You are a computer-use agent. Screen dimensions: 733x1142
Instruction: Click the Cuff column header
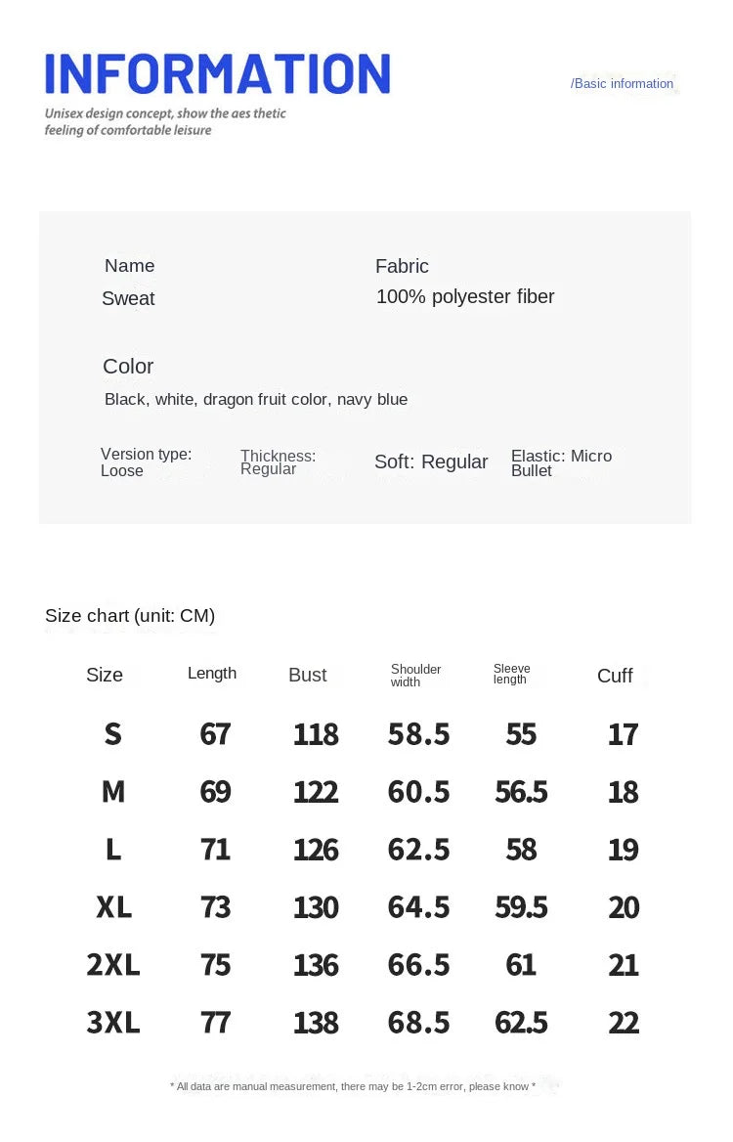click(615, 676)
